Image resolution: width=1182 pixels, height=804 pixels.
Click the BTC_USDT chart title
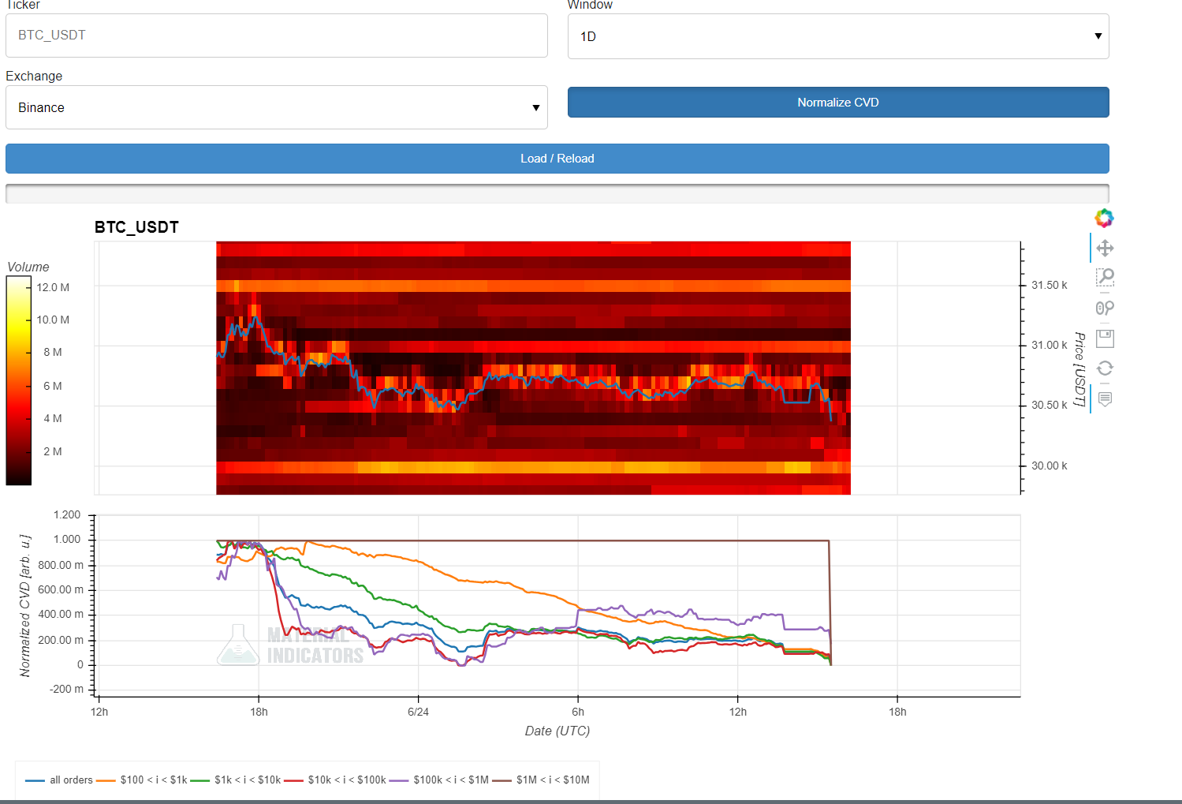coord(136,227)
